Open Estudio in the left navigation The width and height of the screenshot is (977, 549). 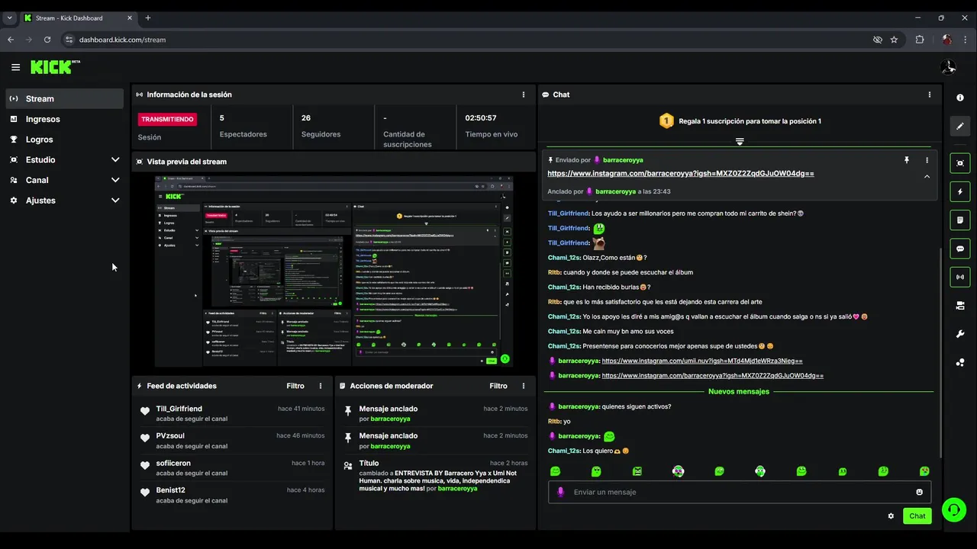[x=40, y=159]
